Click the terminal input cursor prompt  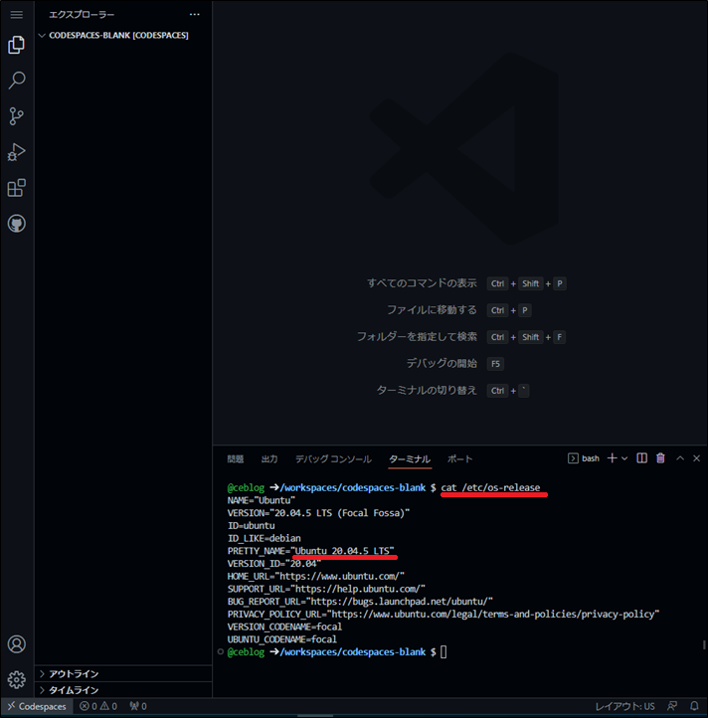click(443, 652)
